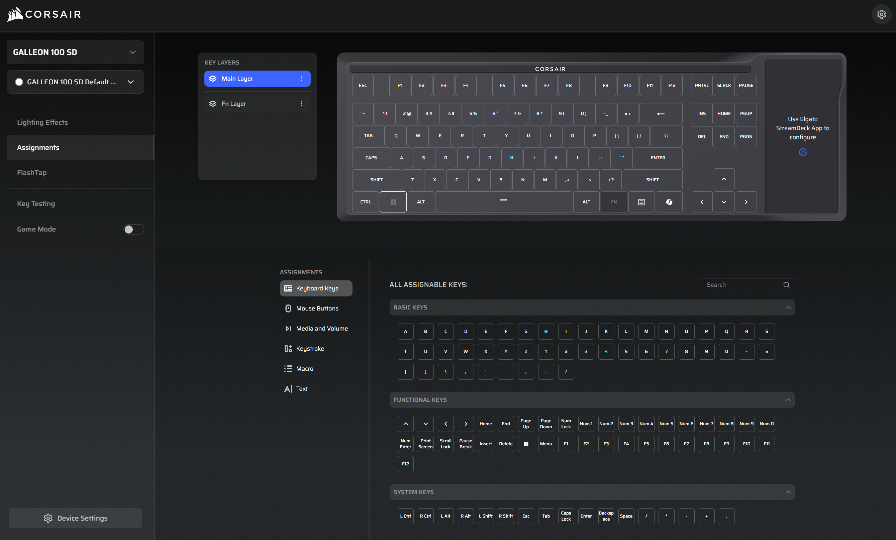Collapse the Functional Keys section
The image size is (896, 540).
(x=788, y=399)
